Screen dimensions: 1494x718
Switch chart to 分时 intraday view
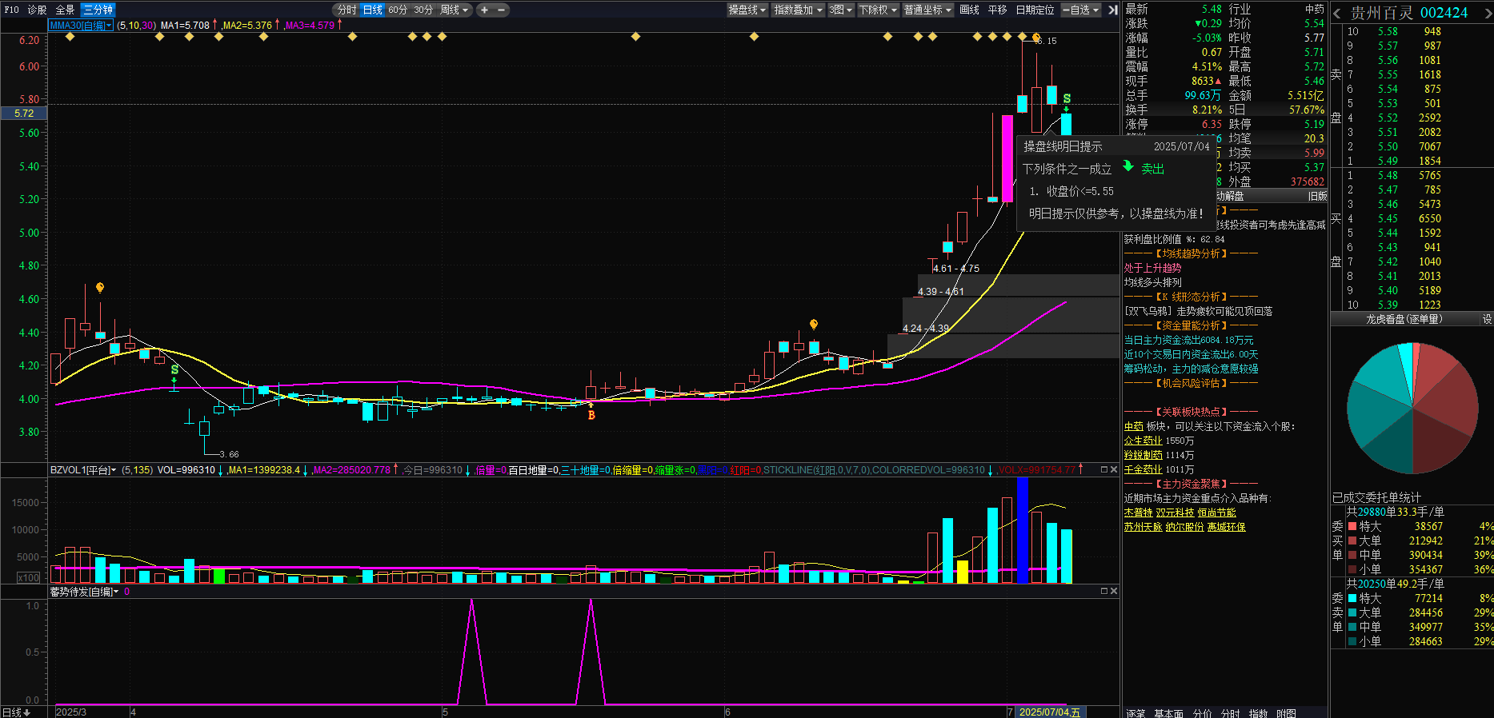click(346, 10)
